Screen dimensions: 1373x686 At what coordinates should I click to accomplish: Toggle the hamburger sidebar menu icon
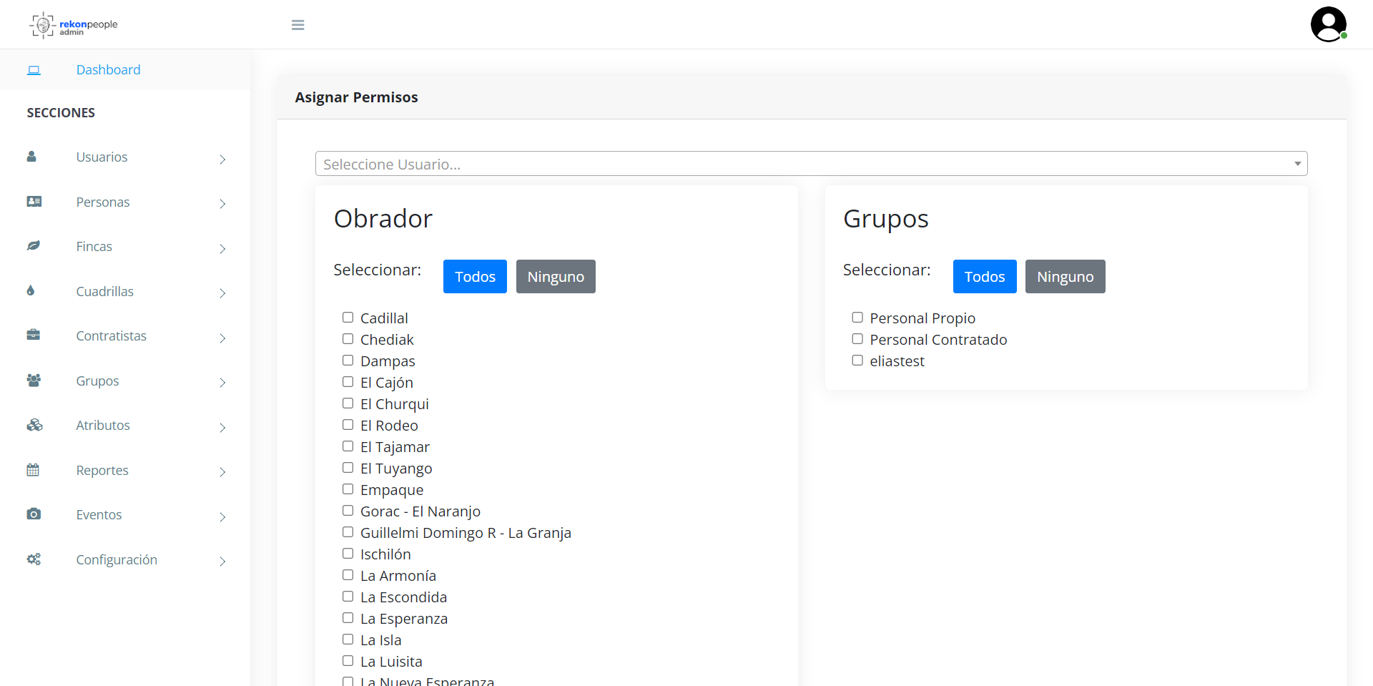(x=298, y=25)
